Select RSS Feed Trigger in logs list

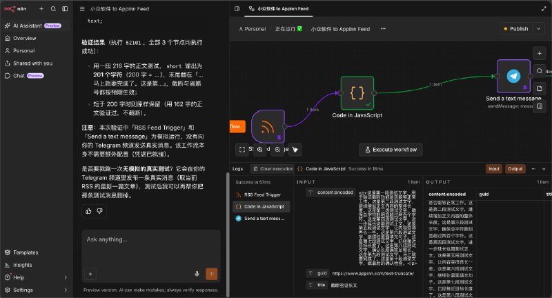click(262, 195)
